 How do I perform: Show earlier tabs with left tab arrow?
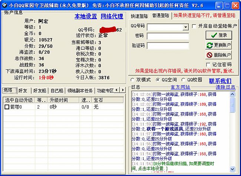(117, 90)
